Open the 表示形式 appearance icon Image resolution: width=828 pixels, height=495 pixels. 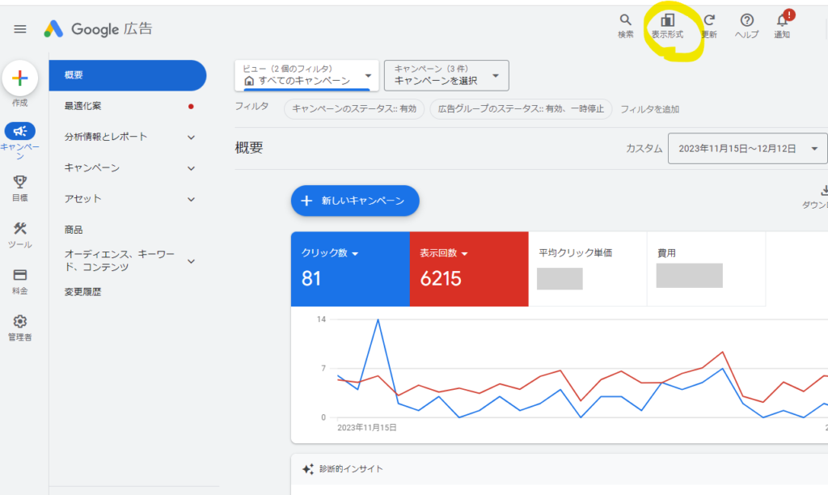pyautogui.click(x=667, y=21)
